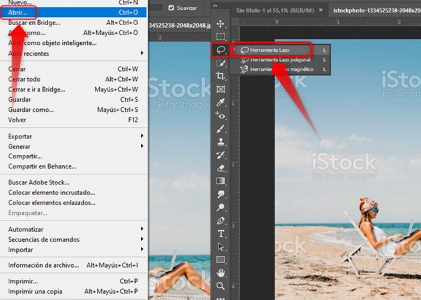Click Abrir como objeto inteligente...

[73, 43]
